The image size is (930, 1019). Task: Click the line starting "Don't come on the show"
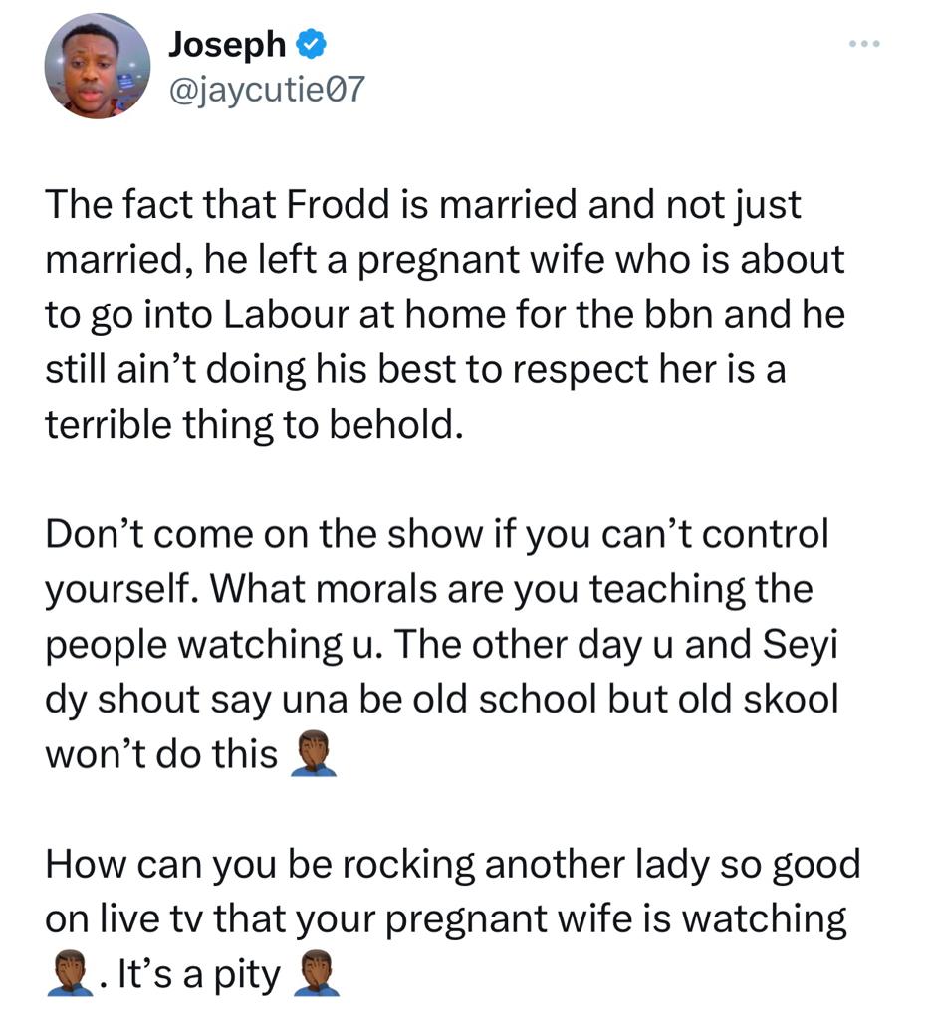tap(437, 534)
